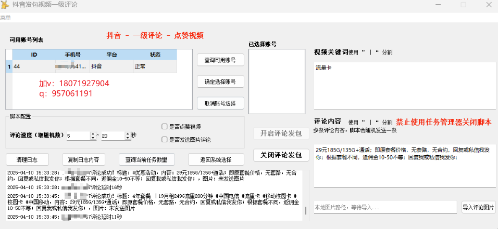Close the 抖音发包视频一级评论 window
This screenshot has height=229, width=498.
[x=489, y=5]
